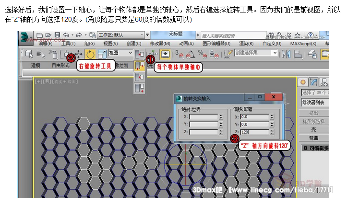
Task: Toggle the 3D Snaps button
Action: (179, 54)
